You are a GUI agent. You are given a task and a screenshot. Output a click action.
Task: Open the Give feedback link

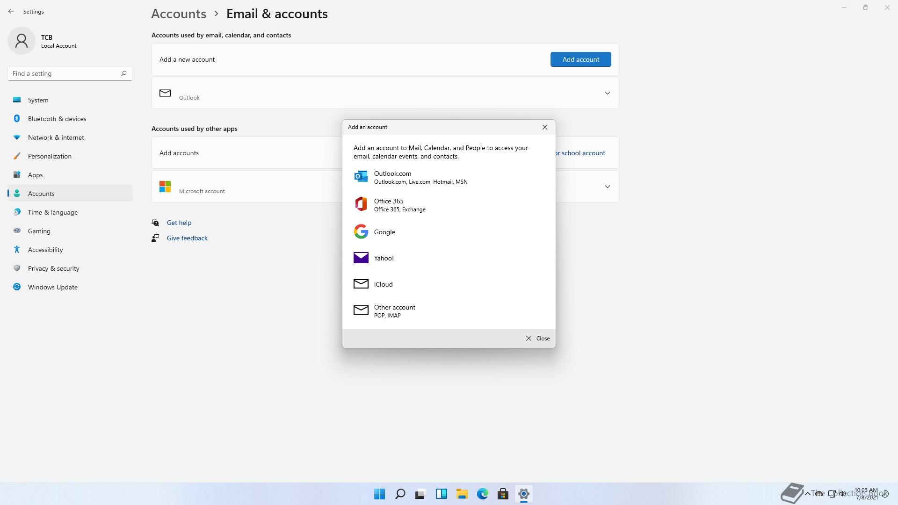187,238
